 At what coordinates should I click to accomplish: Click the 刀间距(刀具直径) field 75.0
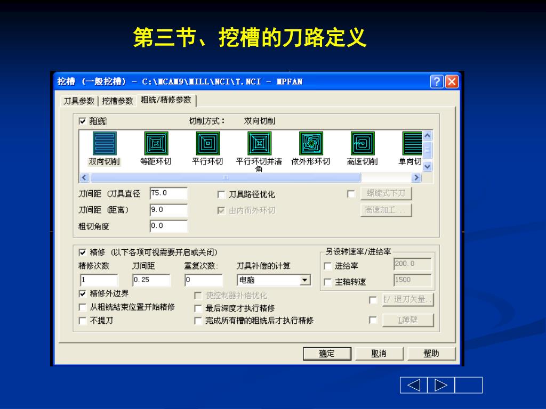click(169, 193)
